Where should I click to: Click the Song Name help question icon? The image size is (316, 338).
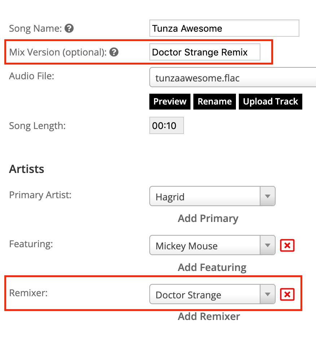(x=69, y=28)
